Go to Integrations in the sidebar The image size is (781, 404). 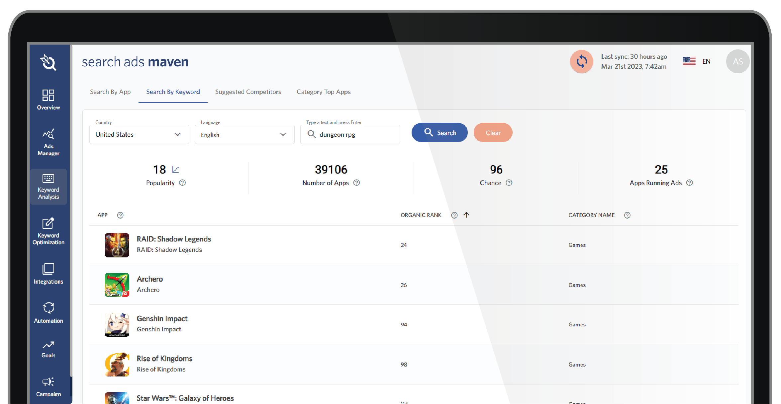click(49, 274)
